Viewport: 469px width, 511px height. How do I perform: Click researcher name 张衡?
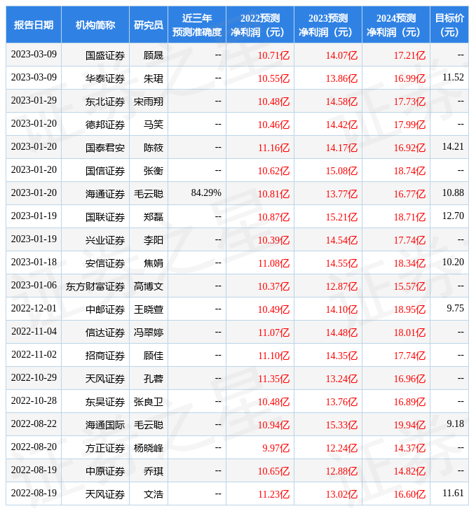[x=154, y=171]
